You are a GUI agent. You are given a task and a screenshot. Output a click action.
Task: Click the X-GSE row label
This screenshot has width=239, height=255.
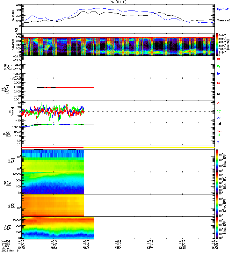pos(6,241)
